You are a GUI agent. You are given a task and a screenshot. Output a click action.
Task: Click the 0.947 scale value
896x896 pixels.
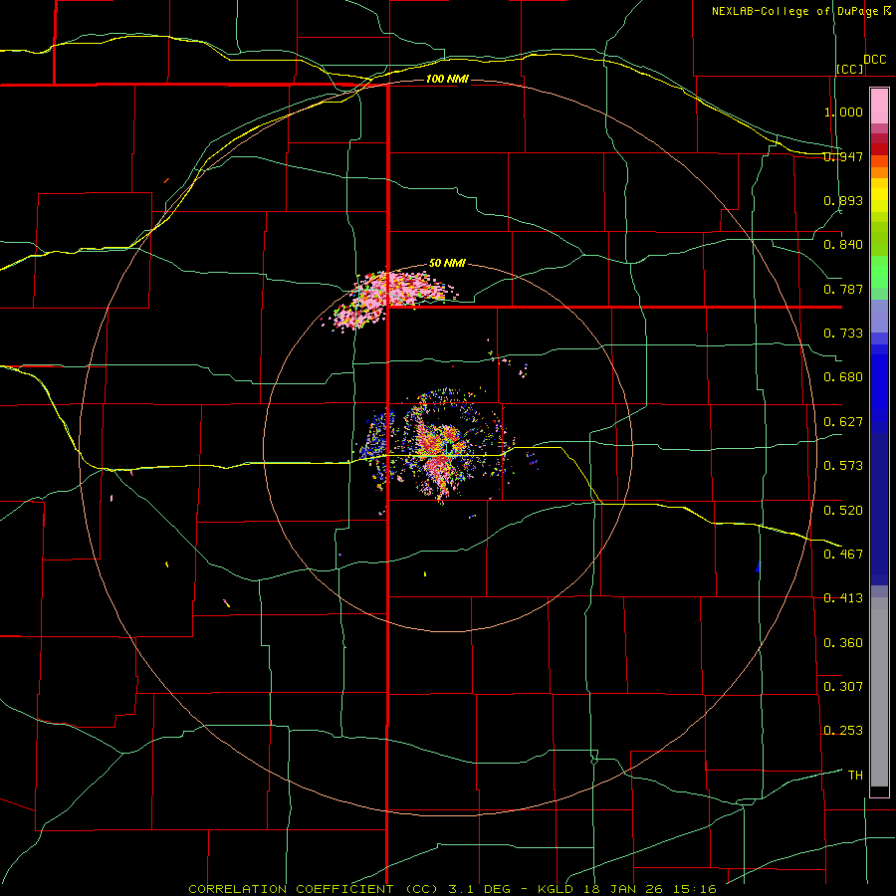tap(843, 156)
